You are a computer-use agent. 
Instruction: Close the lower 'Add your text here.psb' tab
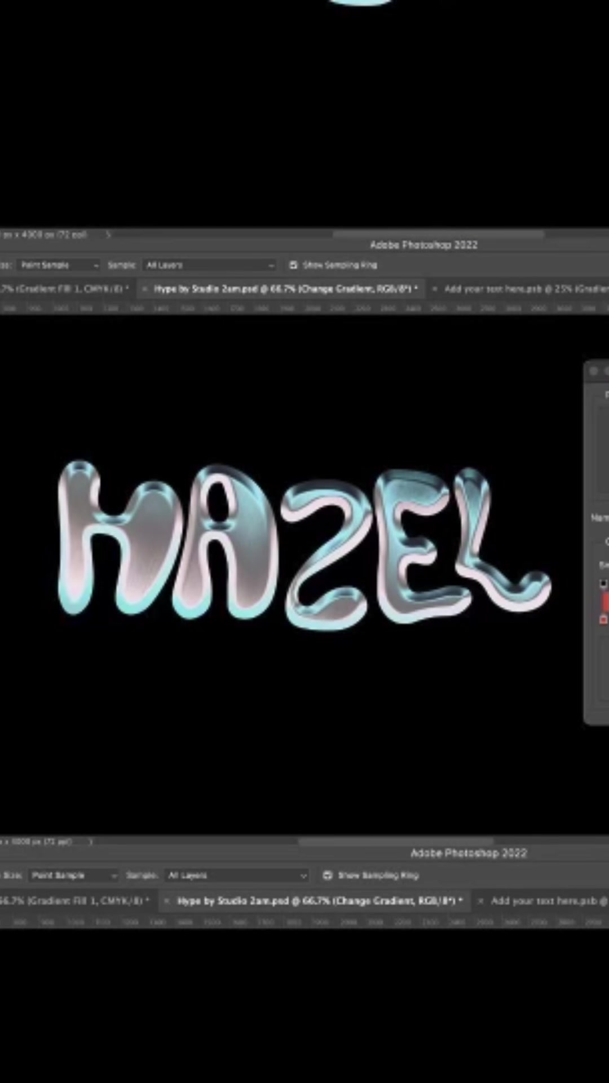click(480, 901)
